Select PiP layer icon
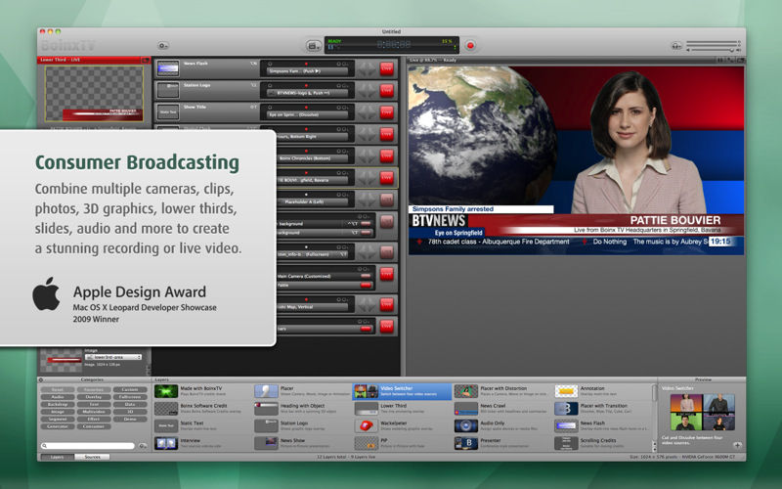This screenshot has height=489, width=782. pyautogui.click(x=366, y=443)
